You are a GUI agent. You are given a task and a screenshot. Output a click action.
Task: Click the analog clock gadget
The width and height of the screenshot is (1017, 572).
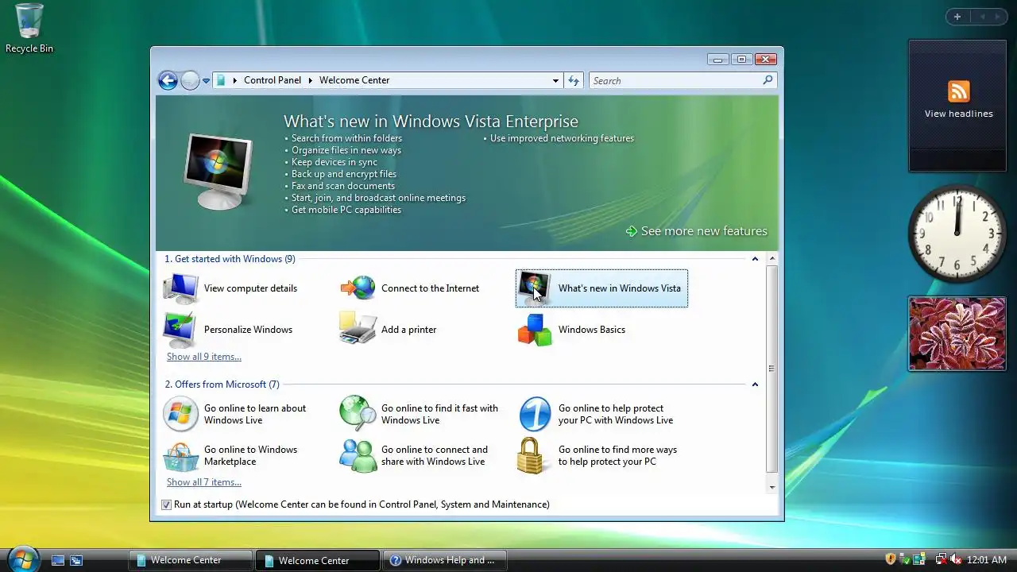[x=957, y=234]
